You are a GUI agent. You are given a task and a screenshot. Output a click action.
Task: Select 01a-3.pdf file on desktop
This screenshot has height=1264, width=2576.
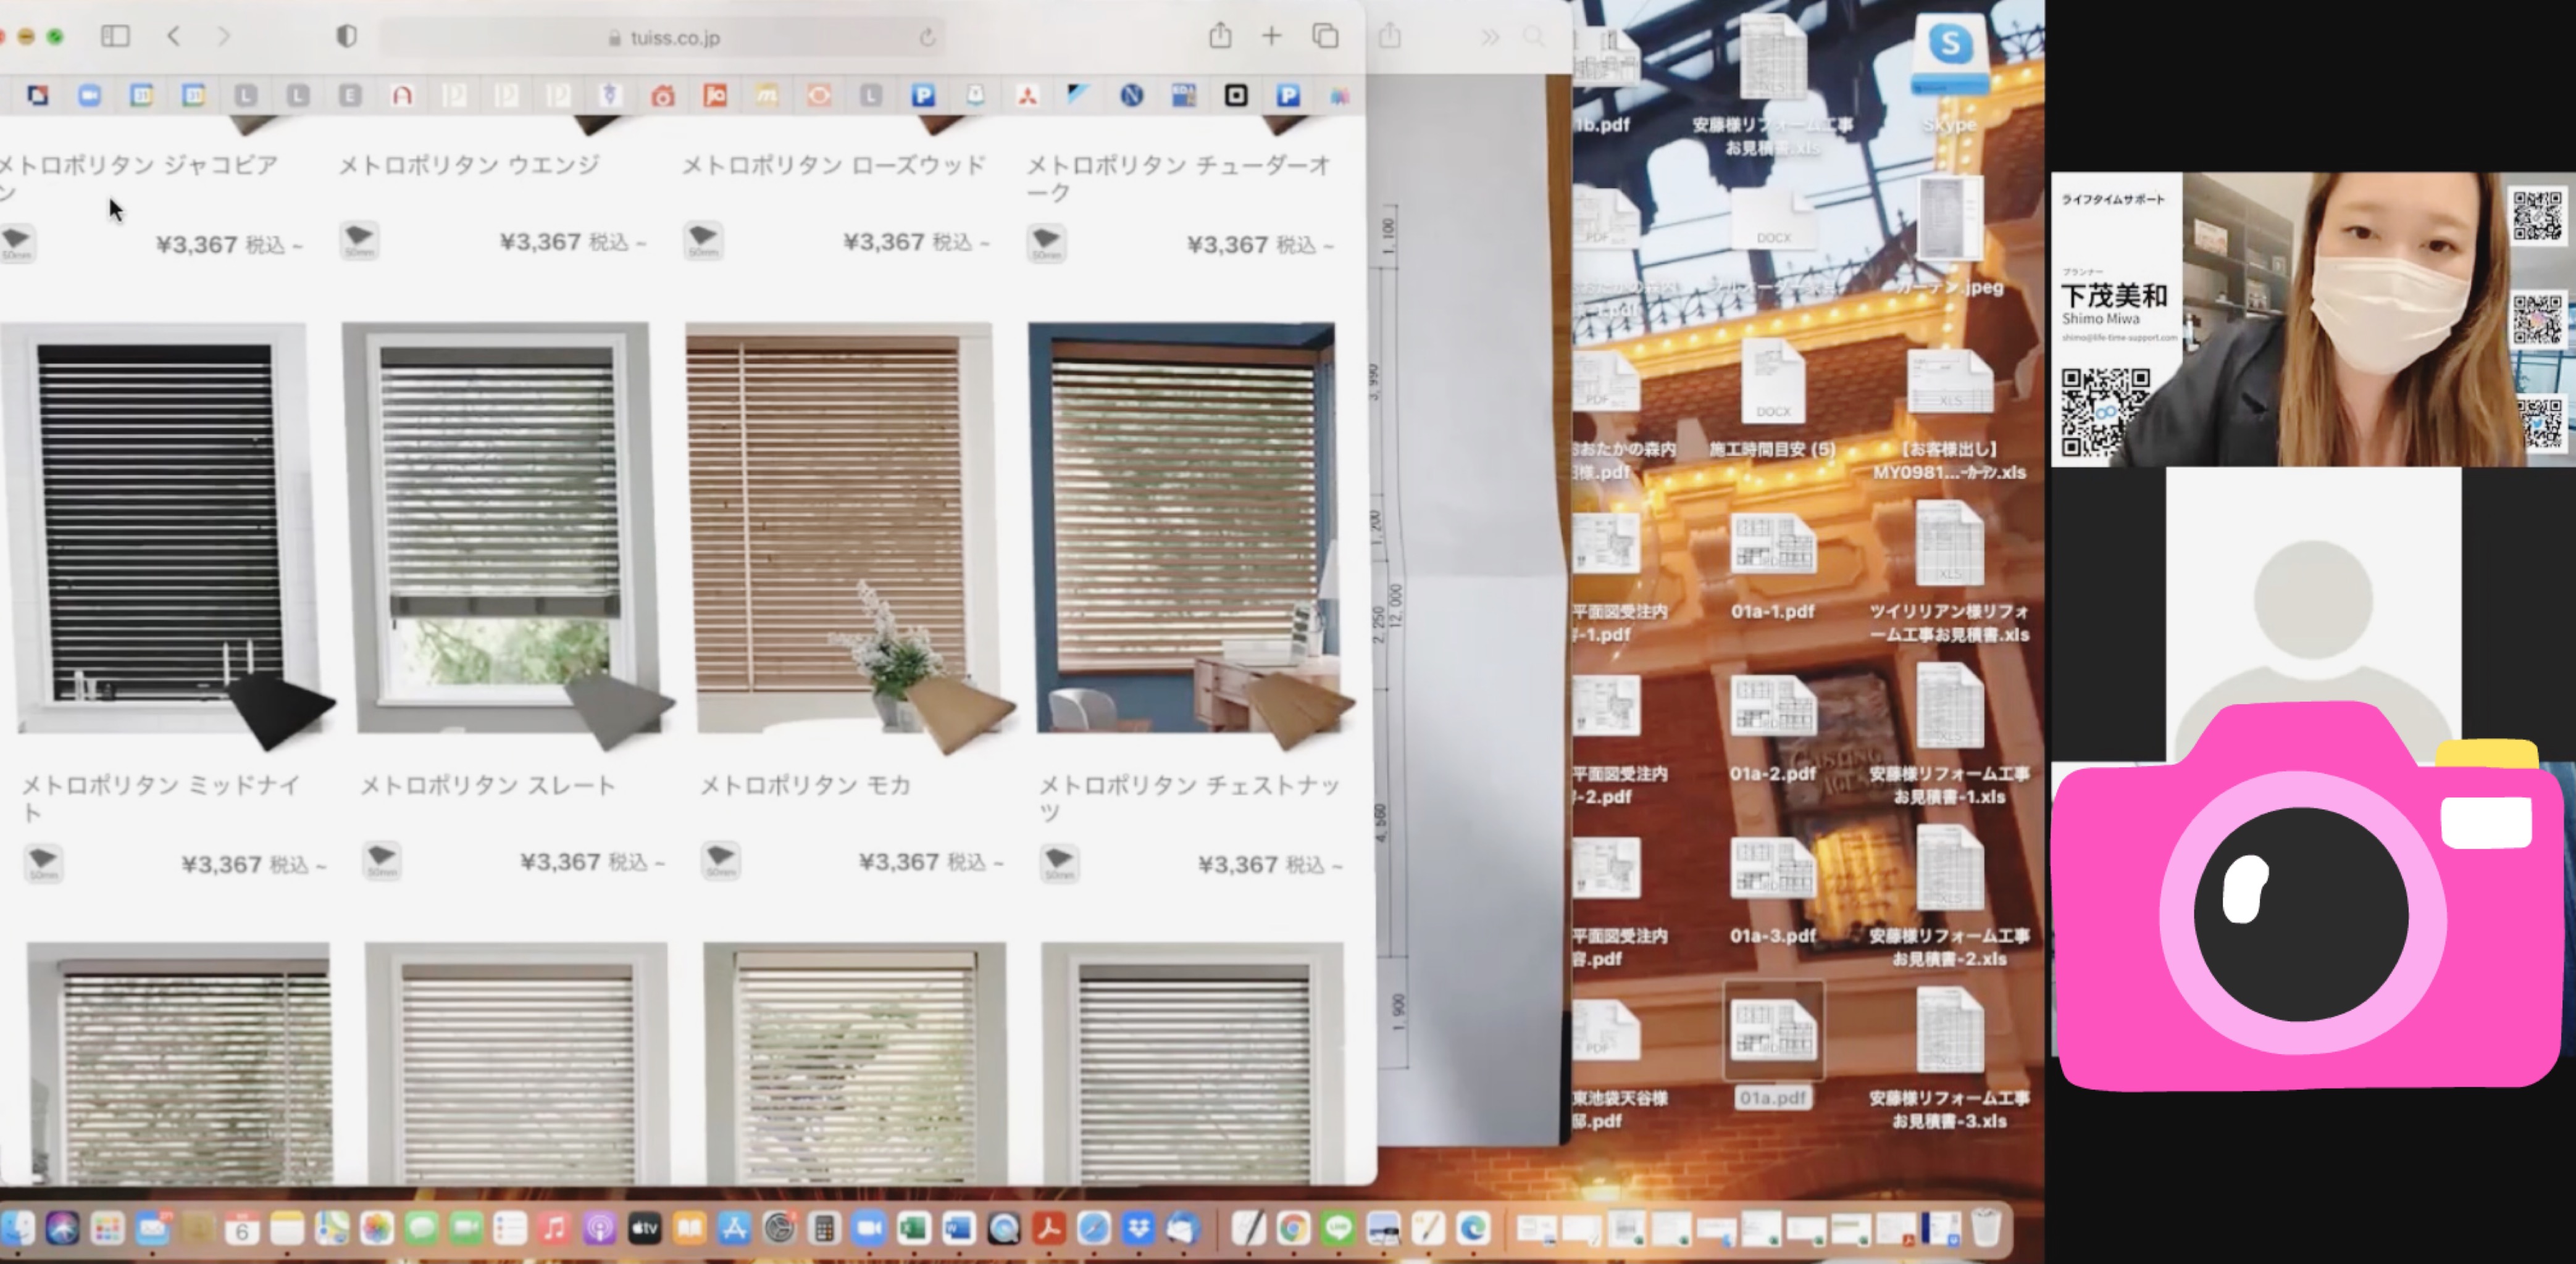(x=1773, y=889)
